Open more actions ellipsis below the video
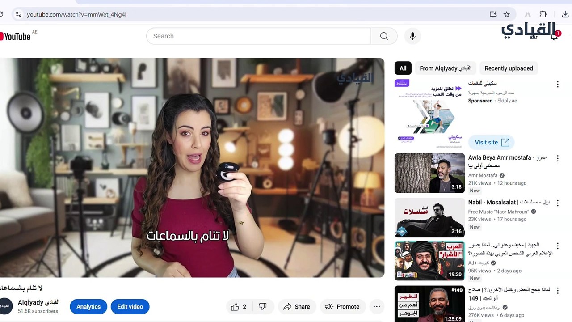This screenshot has height=322, width=572. pos(377,307)
